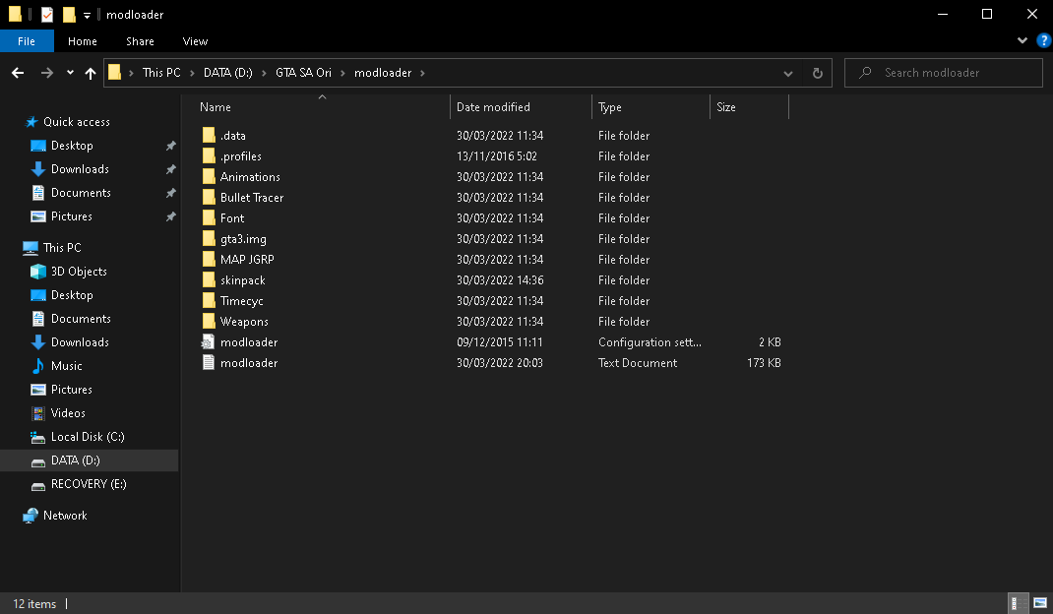
Task: Select DATA (D:) drive in navigation pane
Action: [x=75, y=460]
